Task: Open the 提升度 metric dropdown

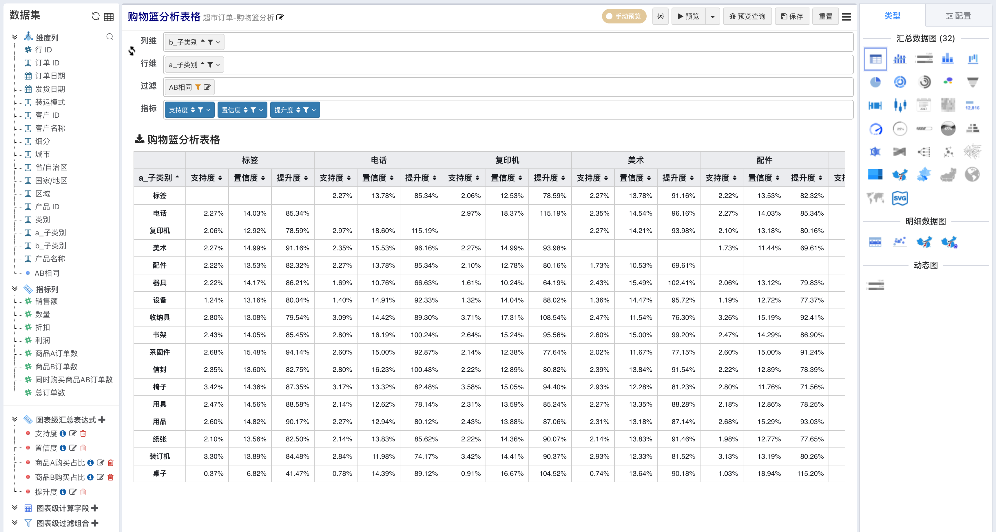Action: tap(313, 110)
